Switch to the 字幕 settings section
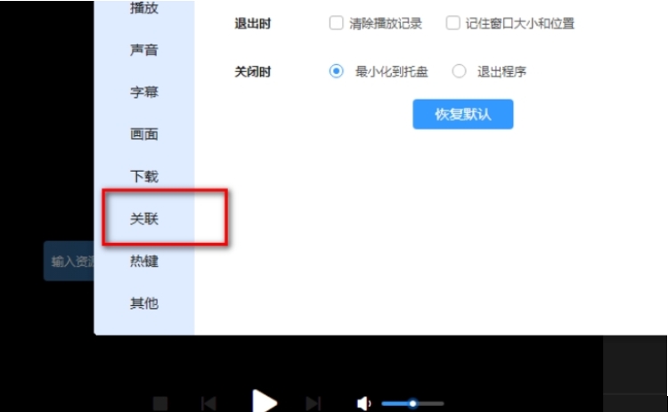The height and width of the screenshot is (412, 668). point(144,92)
